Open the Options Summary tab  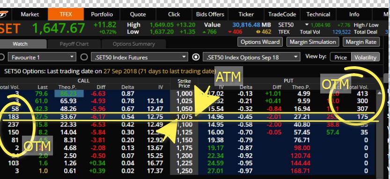(133, 44)
